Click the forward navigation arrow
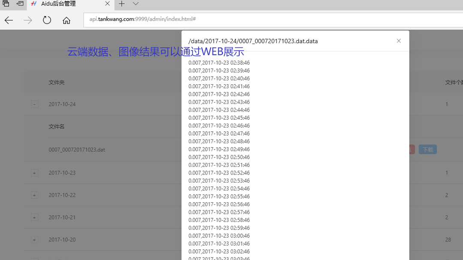 27,20
